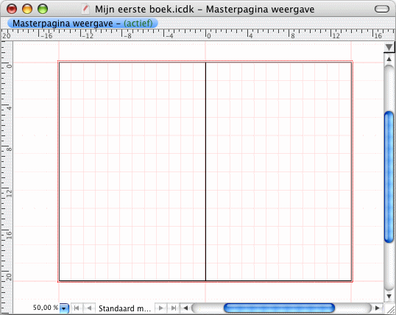
Task: Click the green zoom window button
Action: coord(43,9)
